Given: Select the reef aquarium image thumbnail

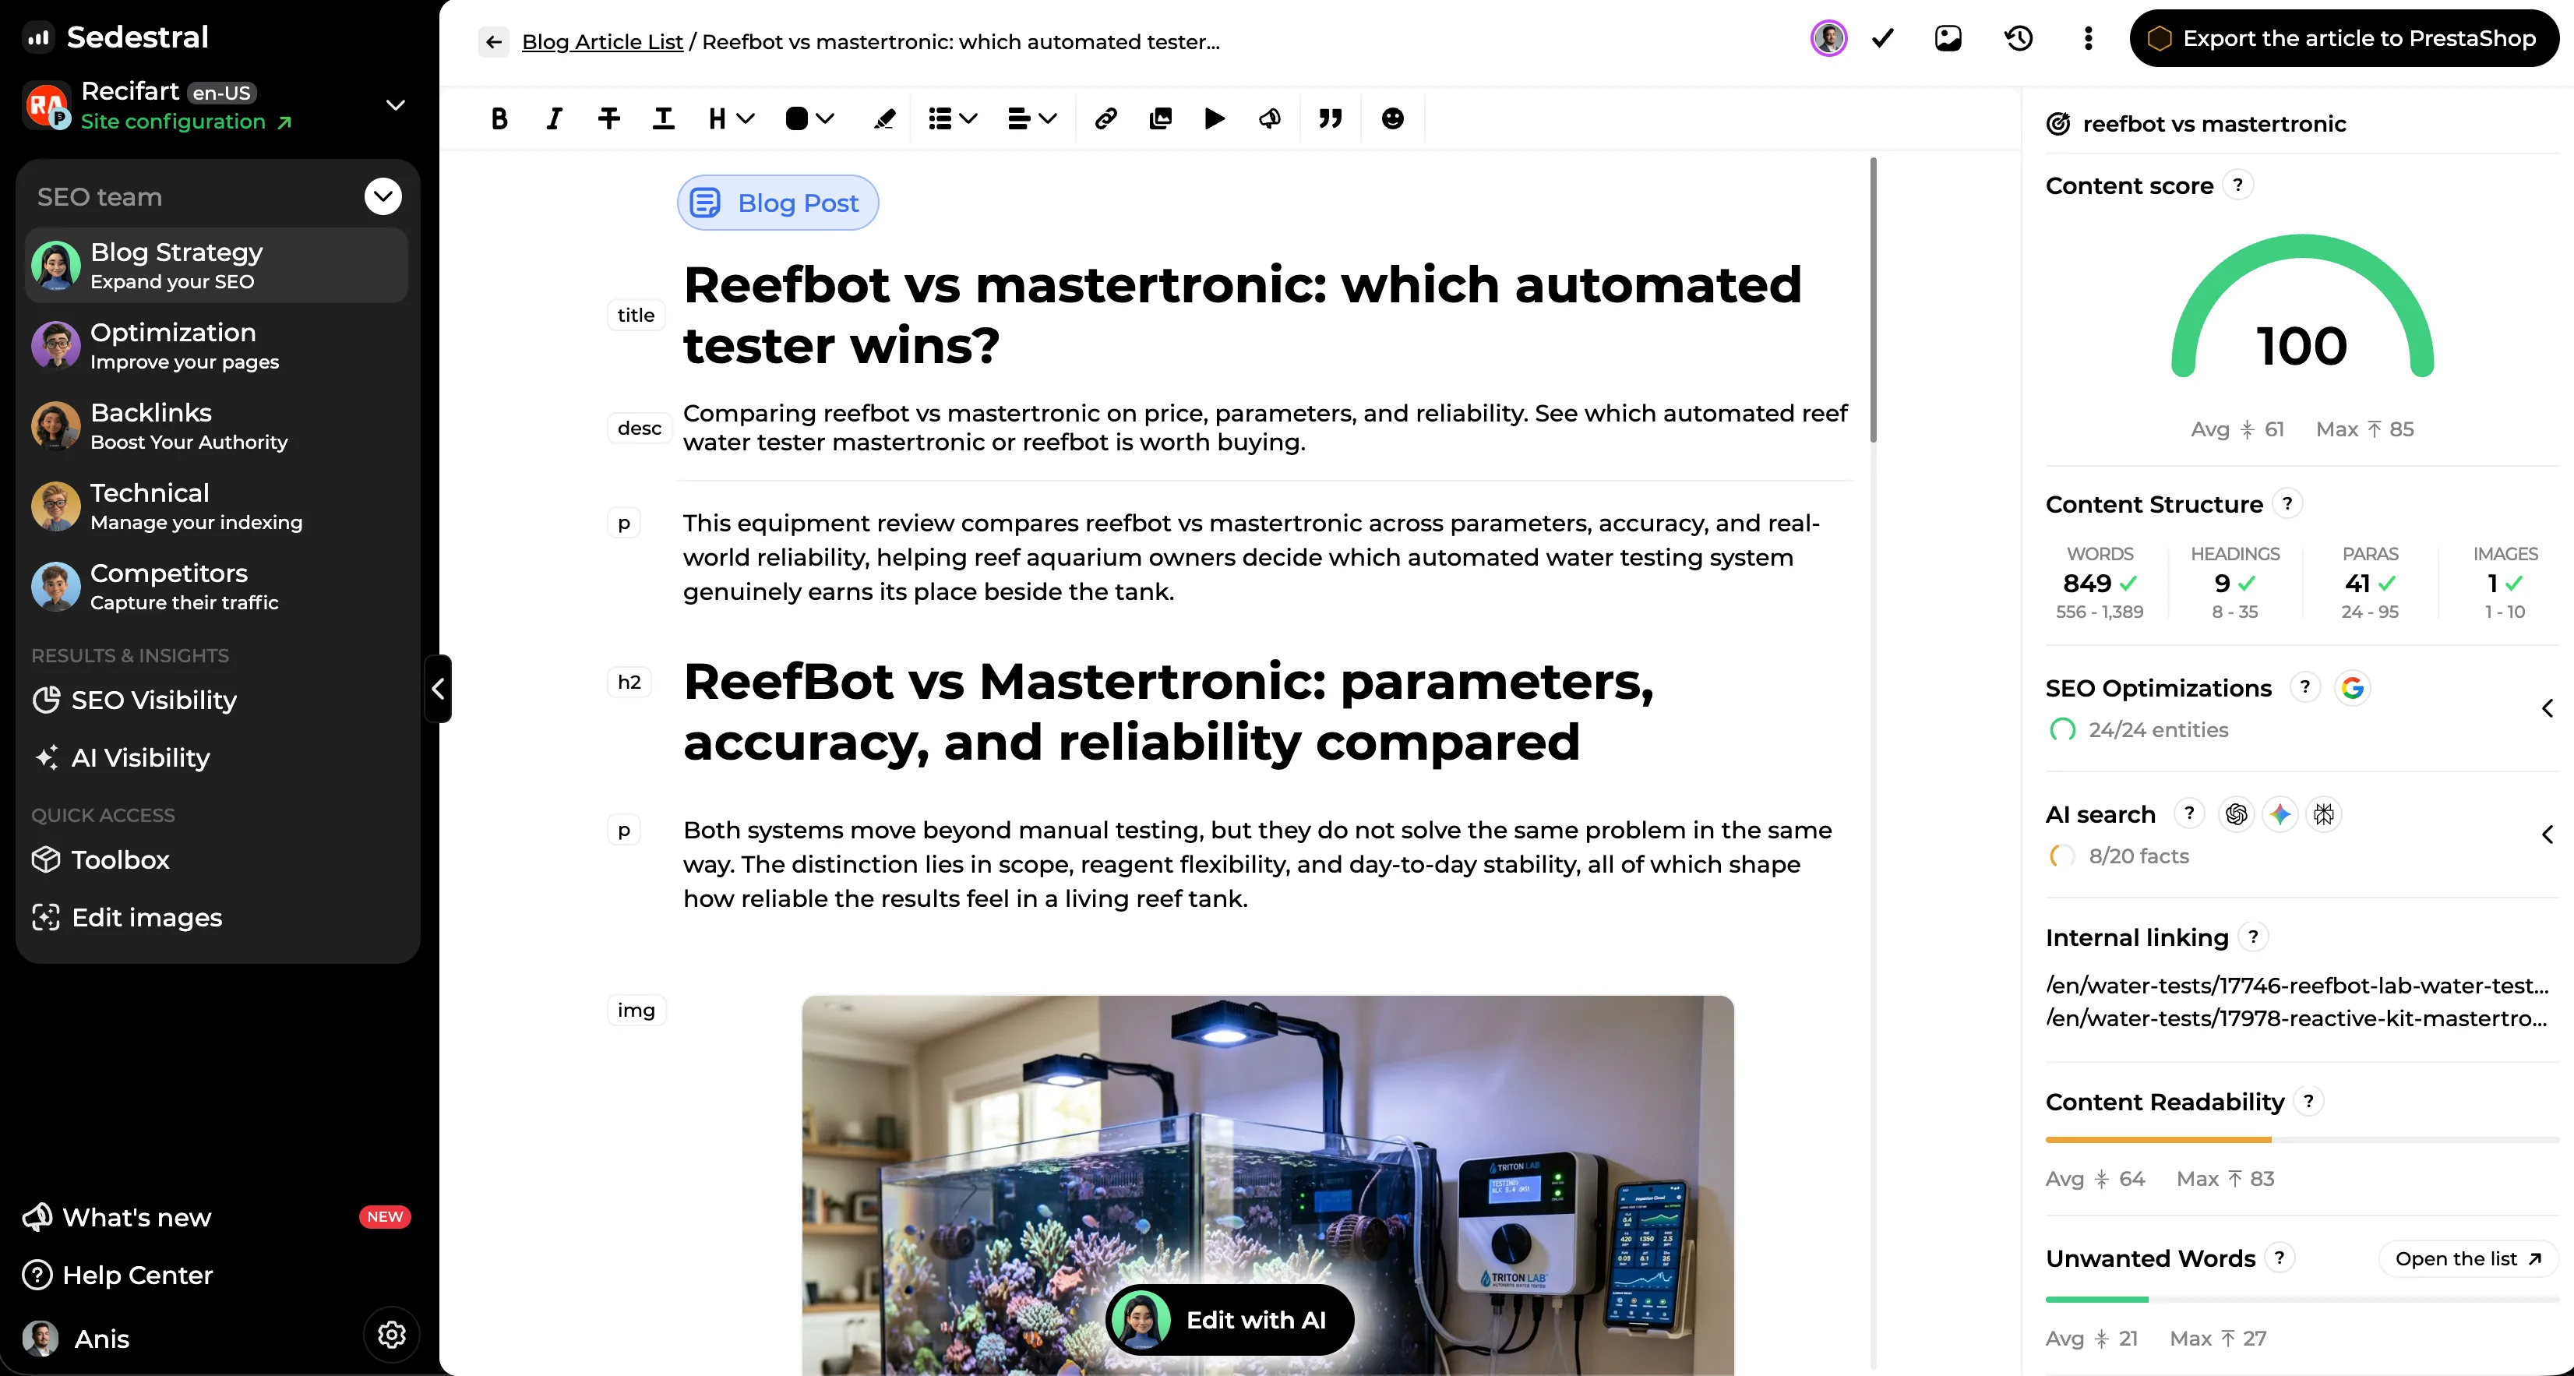Looking at the screenshot, I should (1268, 1185).
